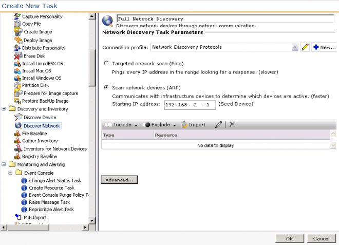Click the Create Image camera icon
This screenshot has height=245, width=339.
(x=18, y=32)
